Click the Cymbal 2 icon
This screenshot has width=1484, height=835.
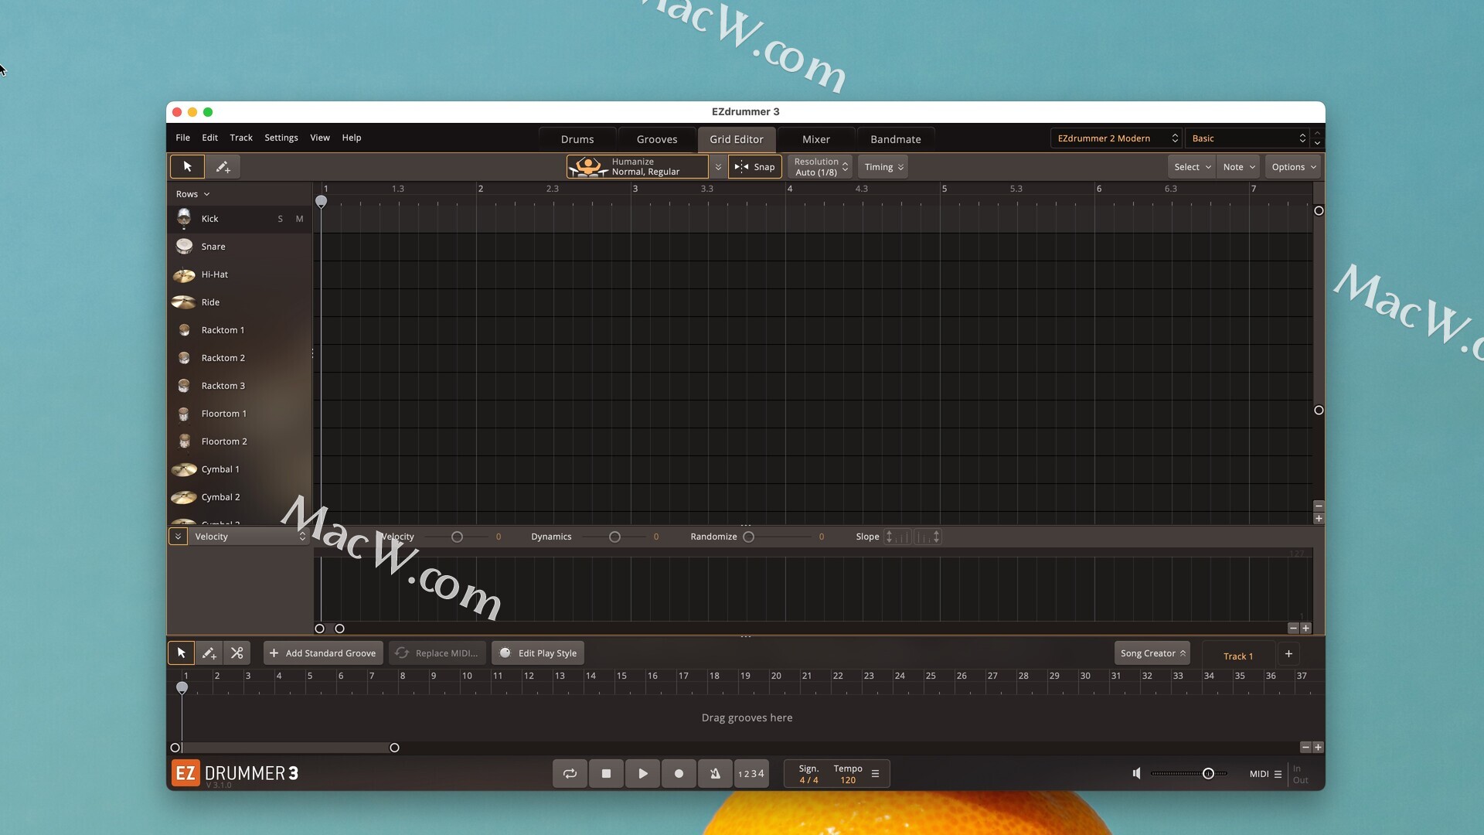click(184, 497)
